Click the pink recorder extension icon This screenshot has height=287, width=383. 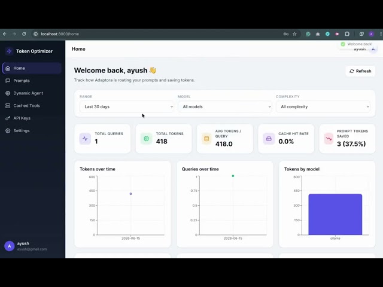[x=337, y=34]
